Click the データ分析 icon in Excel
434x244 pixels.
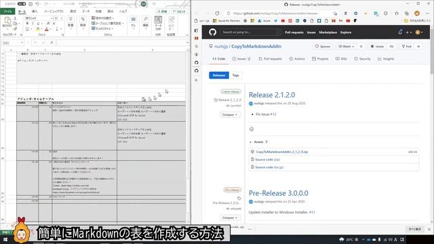158,23
